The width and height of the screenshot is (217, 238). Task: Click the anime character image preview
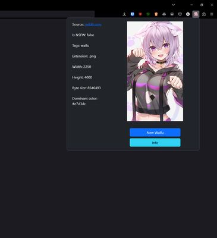coord(155,71)
